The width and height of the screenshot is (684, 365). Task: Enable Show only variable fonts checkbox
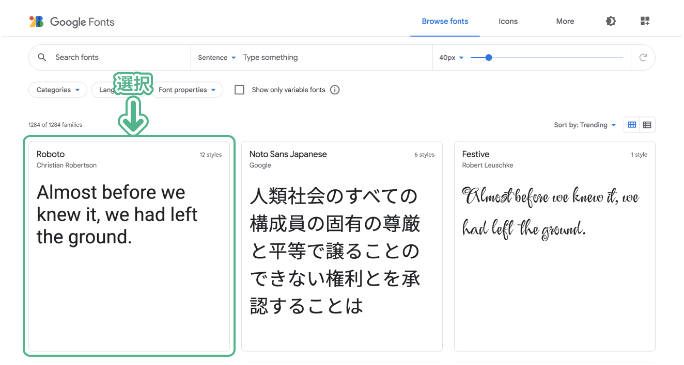tap(239, 90)
